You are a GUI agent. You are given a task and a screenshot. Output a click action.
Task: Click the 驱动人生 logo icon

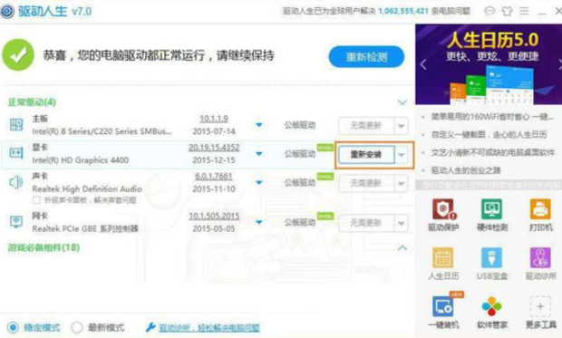click(7, 11)
